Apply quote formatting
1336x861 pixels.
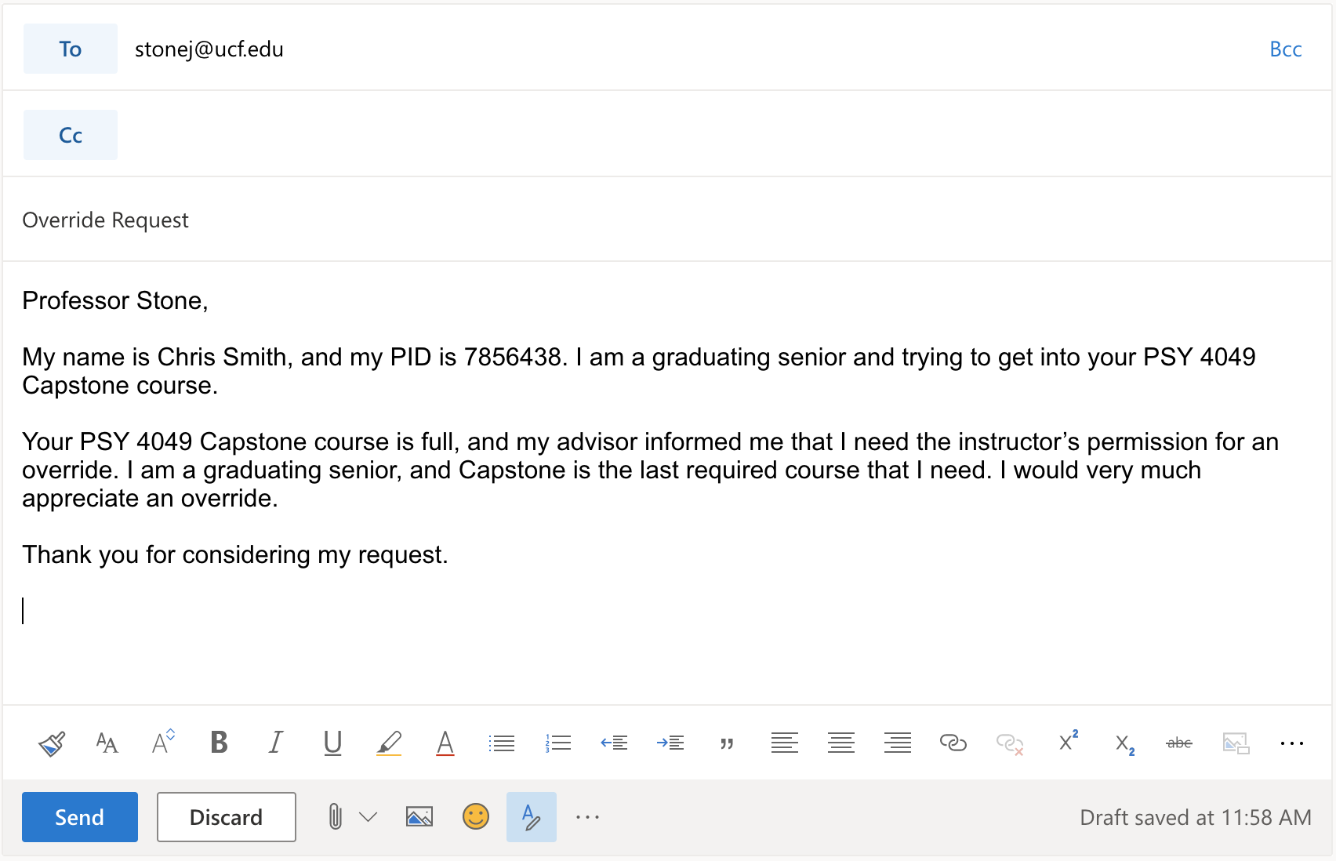pos(727,743)
